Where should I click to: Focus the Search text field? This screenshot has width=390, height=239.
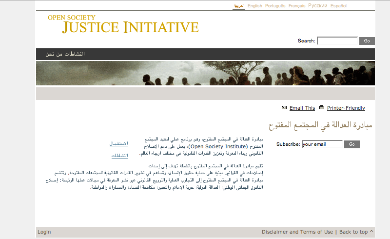coord(337,41)
